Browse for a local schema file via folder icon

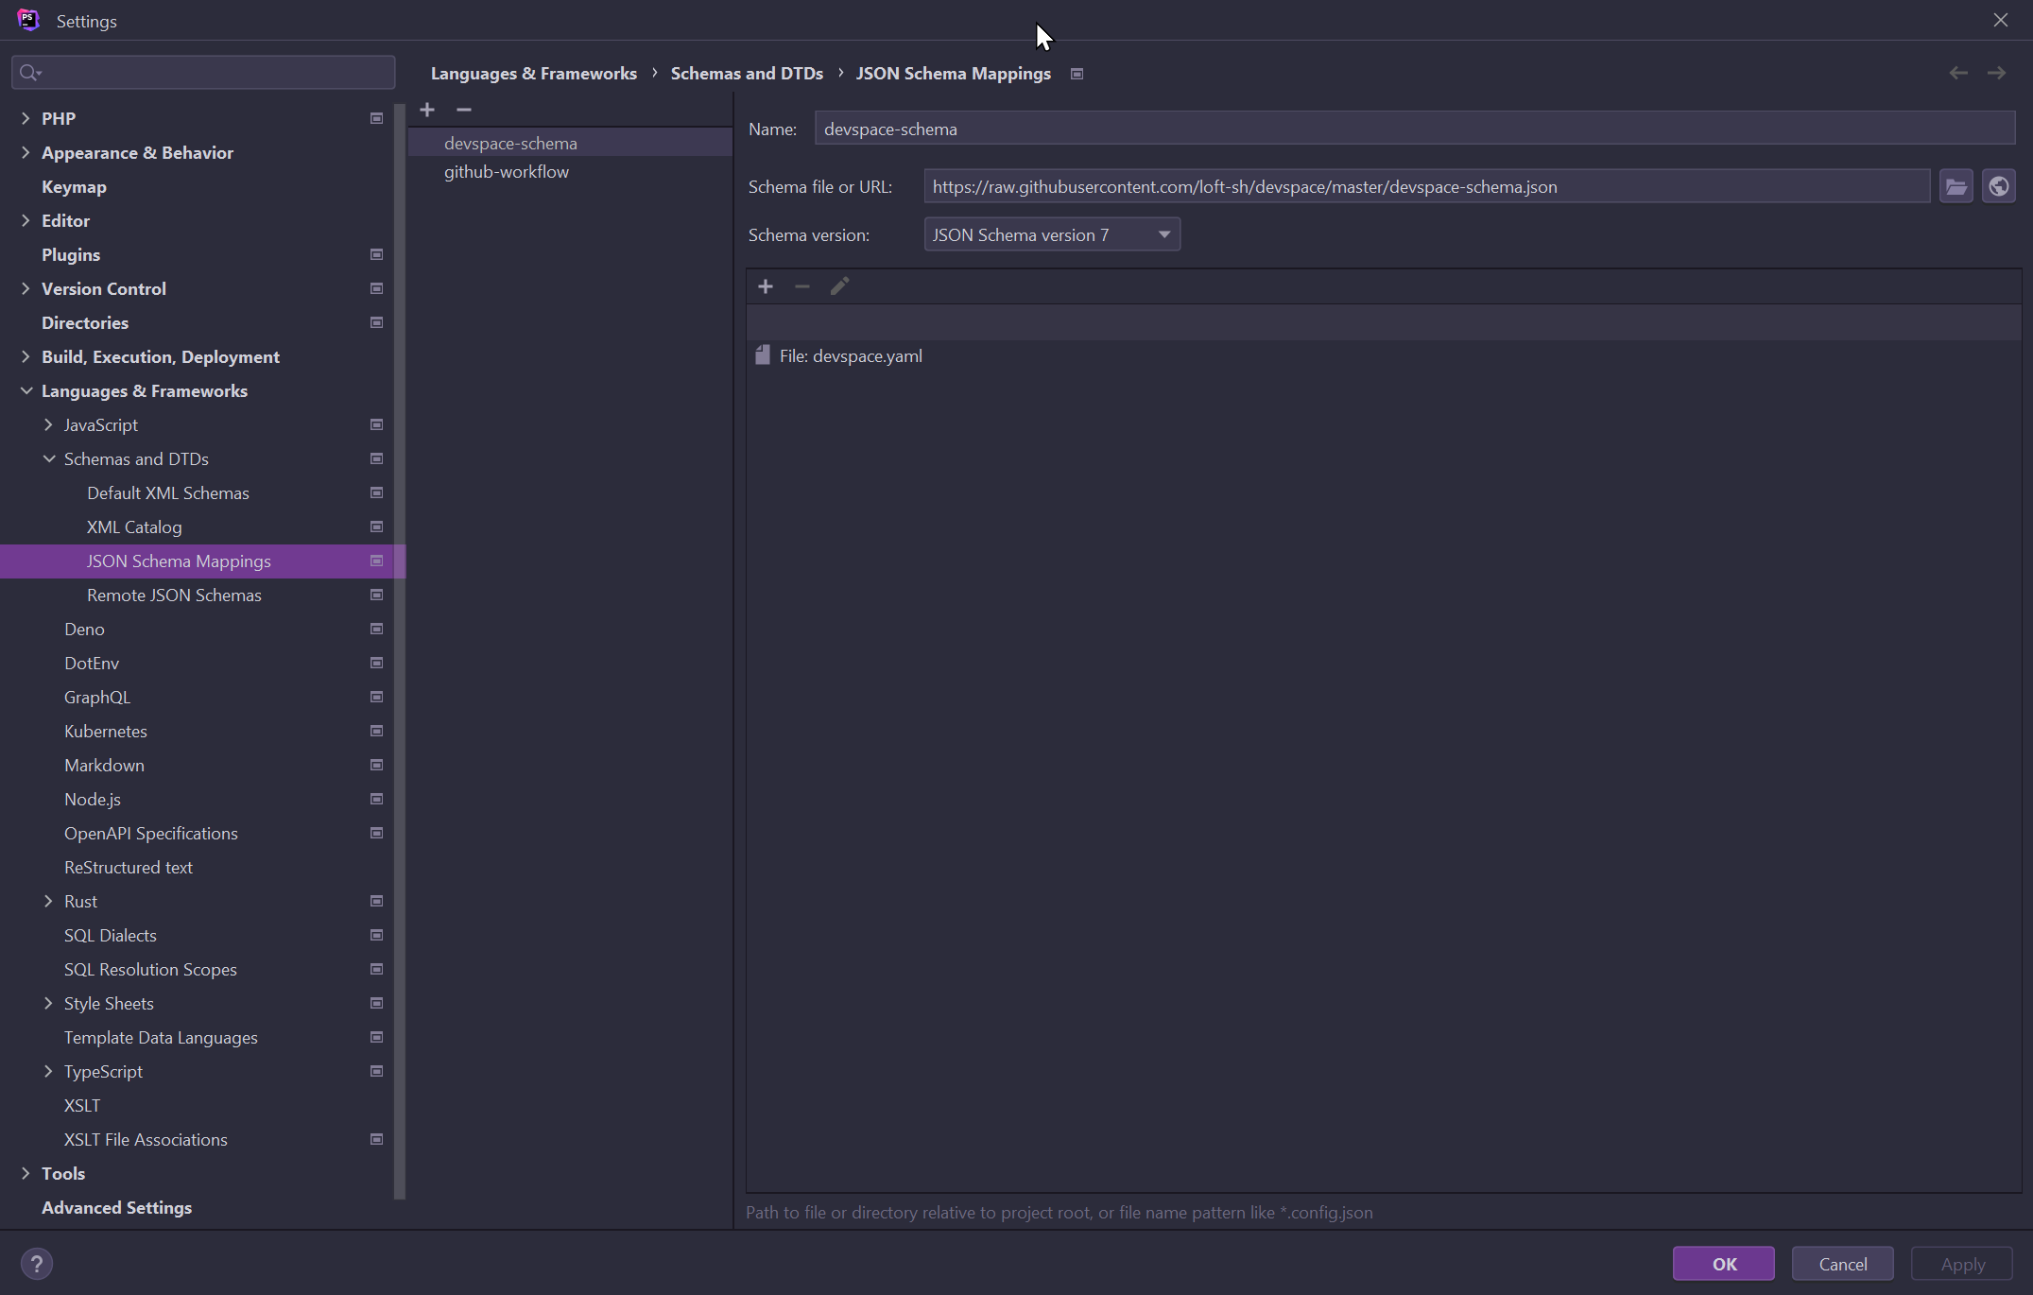pyautogui.click(x=1955, y=185)
